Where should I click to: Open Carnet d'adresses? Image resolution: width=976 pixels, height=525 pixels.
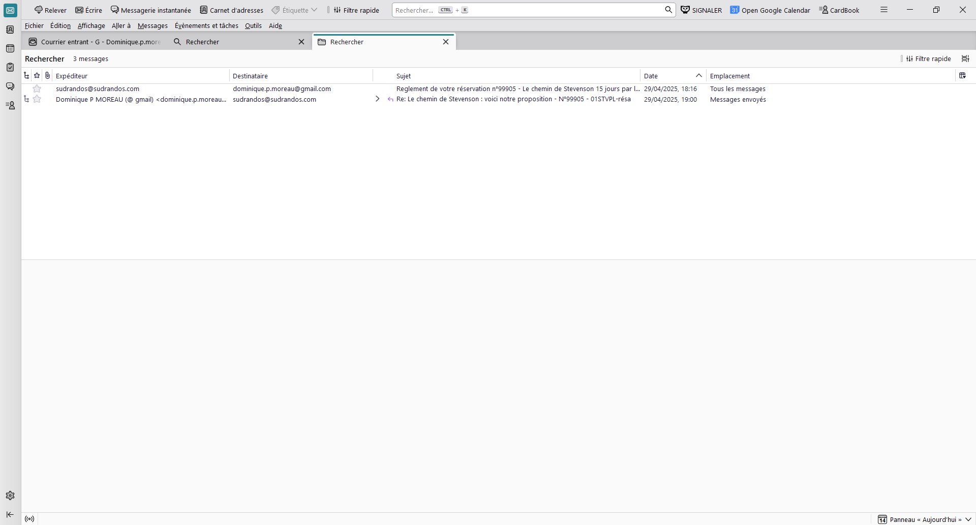232,10
